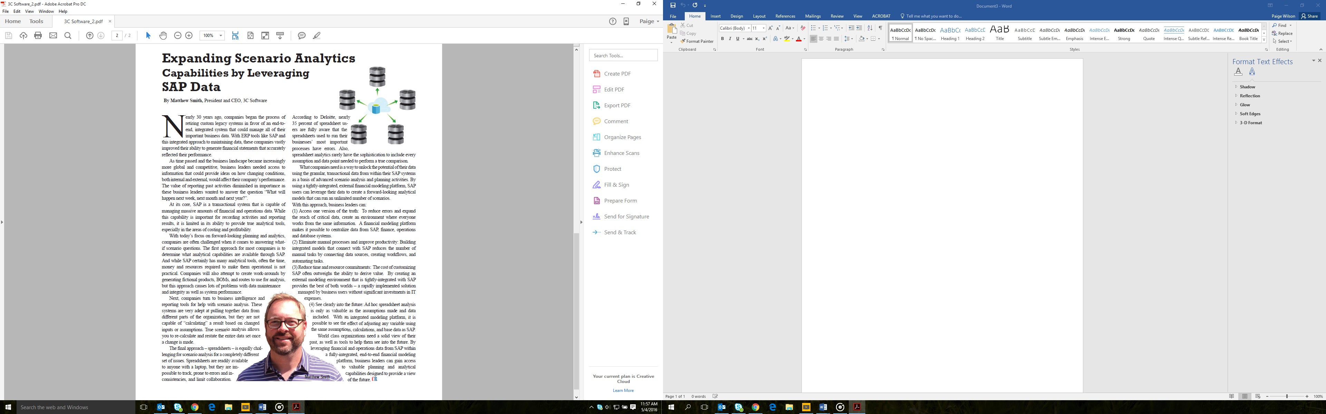Click Acrobat Search Tools input field
The image size is (1326, 414).
click(623, 55)
